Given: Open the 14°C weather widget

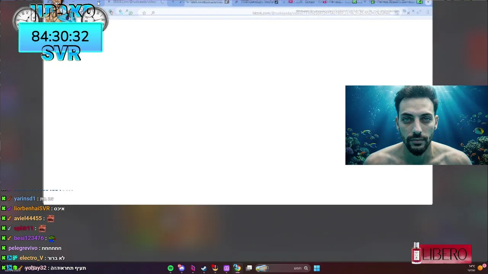Looking at the screenshot, I should click(472, 268).
